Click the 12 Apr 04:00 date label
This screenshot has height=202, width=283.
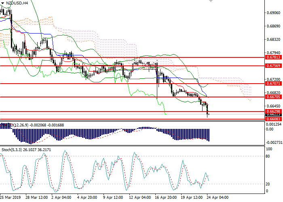point(139,198)
